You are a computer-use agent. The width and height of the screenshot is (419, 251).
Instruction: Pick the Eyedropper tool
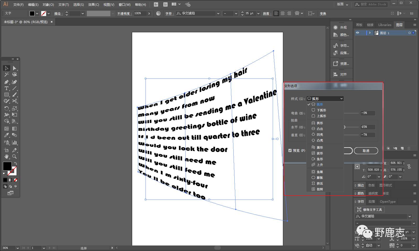7,135
